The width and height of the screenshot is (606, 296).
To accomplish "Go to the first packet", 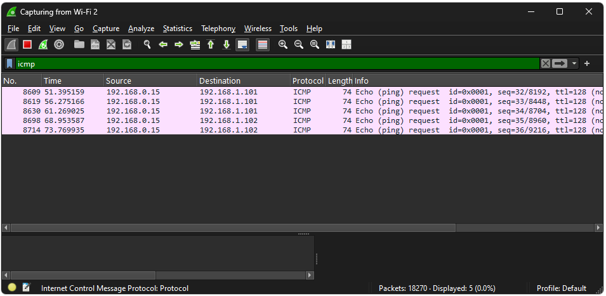I will tap(211, 44).
